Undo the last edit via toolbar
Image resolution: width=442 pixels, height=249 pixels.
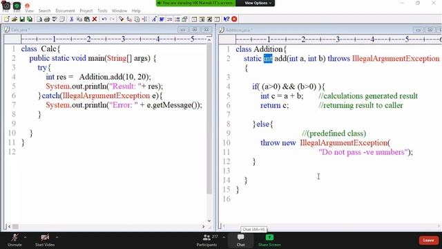click(104, 19)
